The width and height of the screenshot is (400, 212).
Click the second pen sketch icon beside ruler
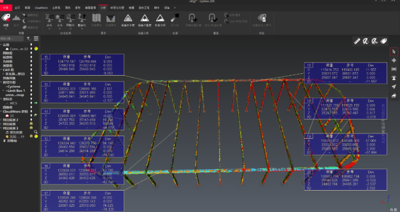(375, 41)
